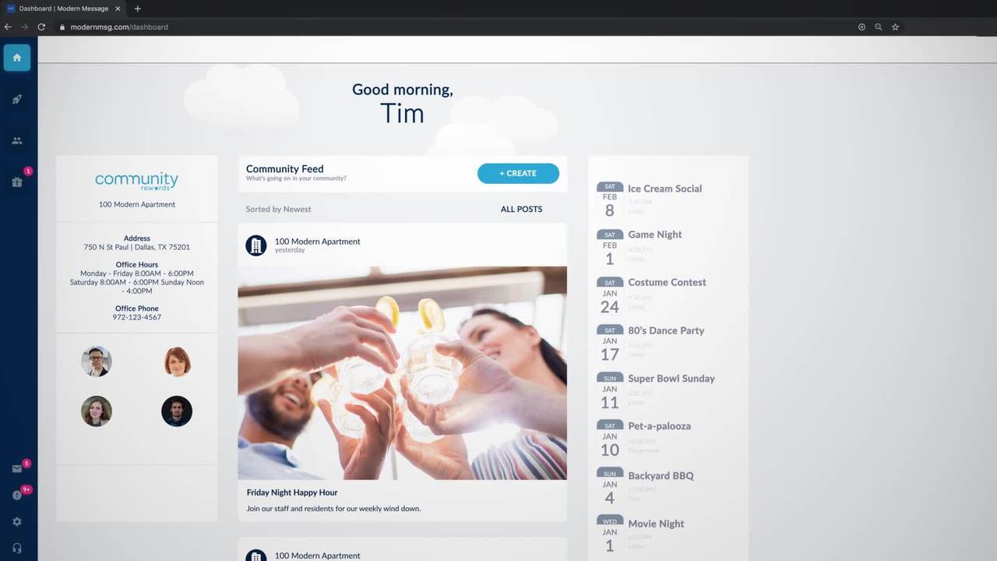997x561 pixels.
Task: Click the support headphones icon at sidebar bottom
Action: (x=16, y=547)
